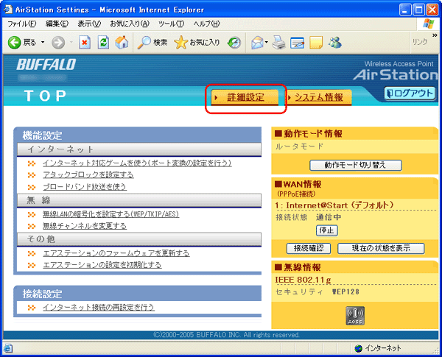
Task: Click the Print toolbar icon
Action: tap(278, 42)
